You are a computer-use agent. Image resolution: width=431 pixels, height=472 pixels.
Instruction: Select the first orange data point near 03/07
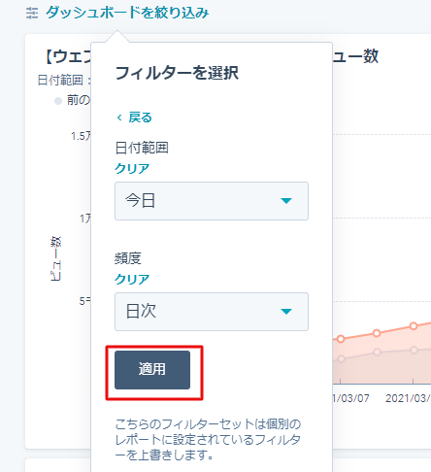coord(341,339)
